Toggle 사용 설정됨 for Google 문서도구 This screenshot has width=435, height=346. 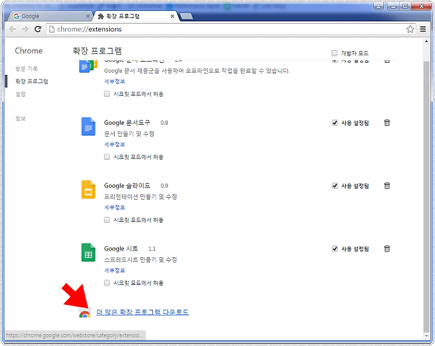335,122
